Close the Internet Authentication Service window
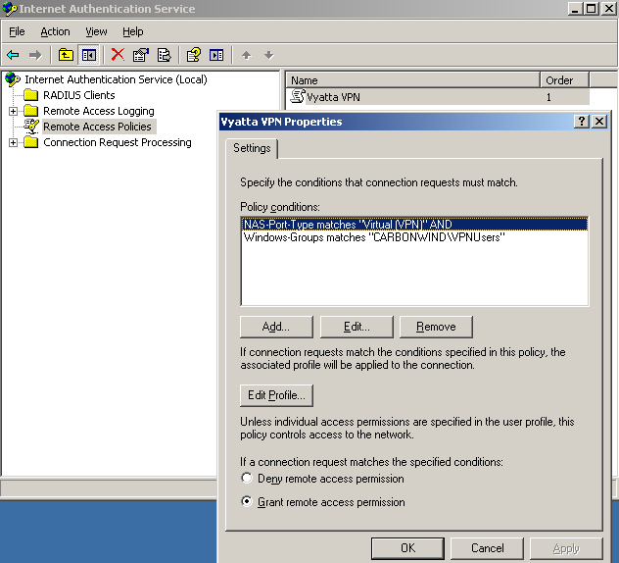This screenshot has width=619, height=563. click(x=608, y=9)
